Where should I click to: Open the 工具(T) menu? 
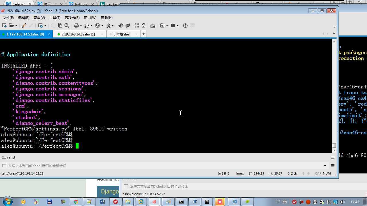point(55,18)
